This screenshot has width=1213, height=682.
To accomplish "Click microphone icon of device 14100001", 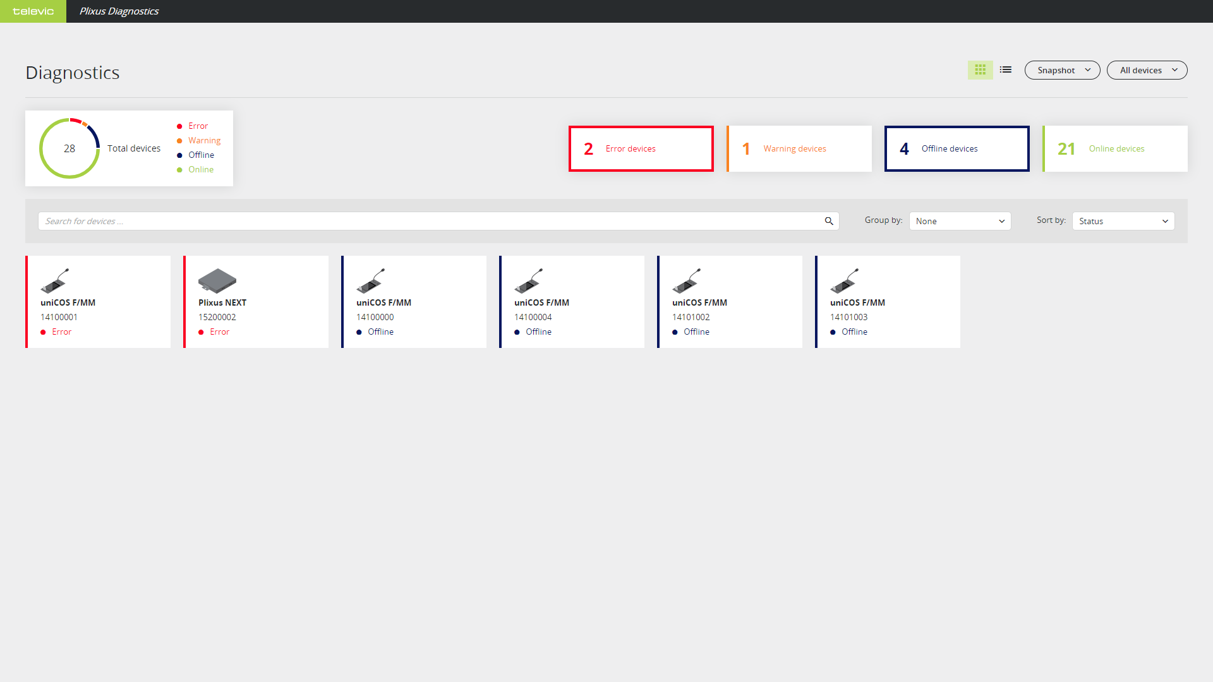I will click(55, 281).
